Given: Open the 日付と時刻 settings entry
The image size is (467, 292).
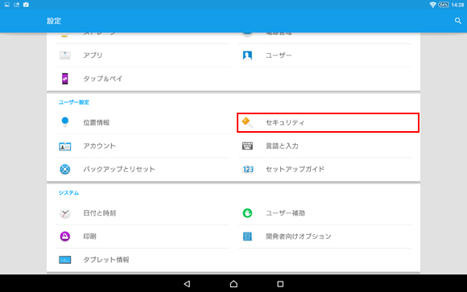Looking at the screenshot, I should pos(143,213).
